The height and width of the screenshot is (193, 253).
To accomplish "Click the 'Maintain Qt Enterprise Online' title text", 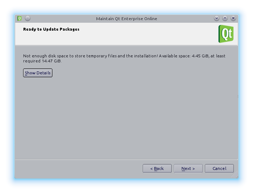I will click(x=126, y=19).
